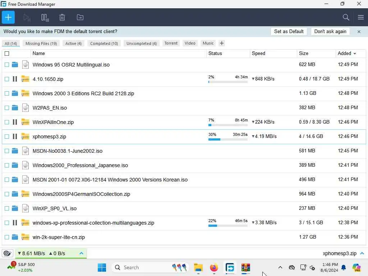Open folder icon for win-2k-super-lite-cn.zip
368x276 pixels.
click(x=15, y=237)
